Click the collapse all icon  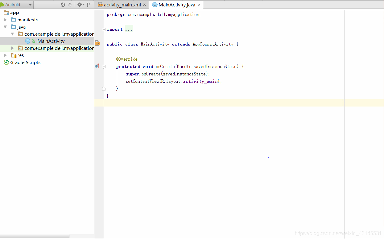[x=70, y=5]
